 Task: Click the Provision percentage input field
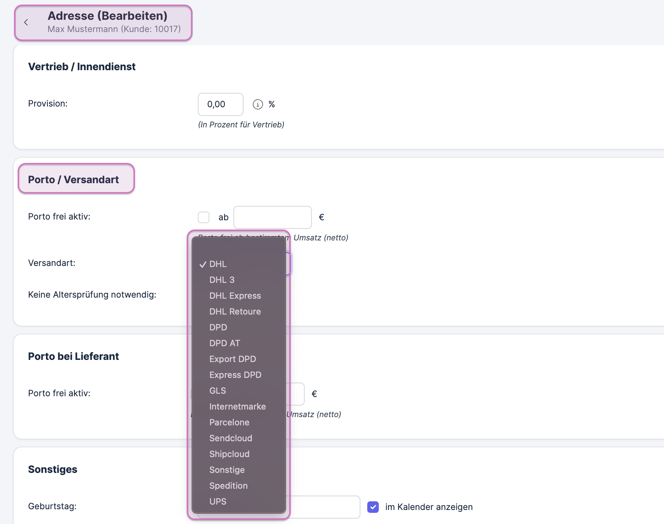[x=220, y=104]
